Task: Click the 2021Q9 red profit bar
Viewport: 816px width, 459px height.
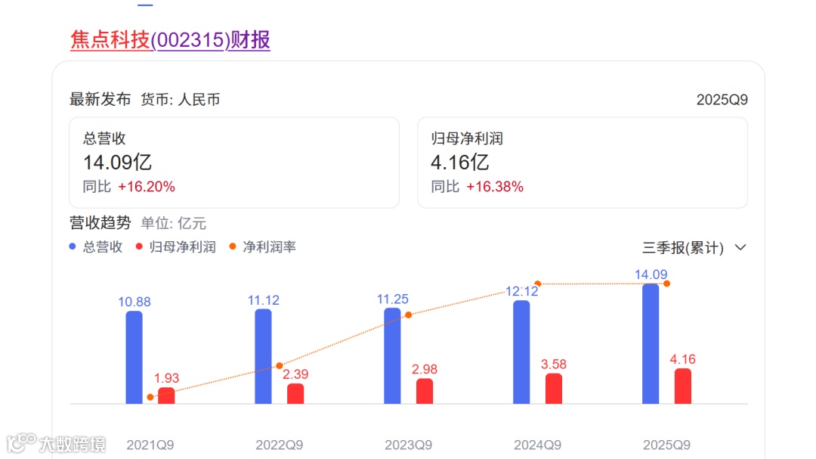Action: (x=166, y=395)
